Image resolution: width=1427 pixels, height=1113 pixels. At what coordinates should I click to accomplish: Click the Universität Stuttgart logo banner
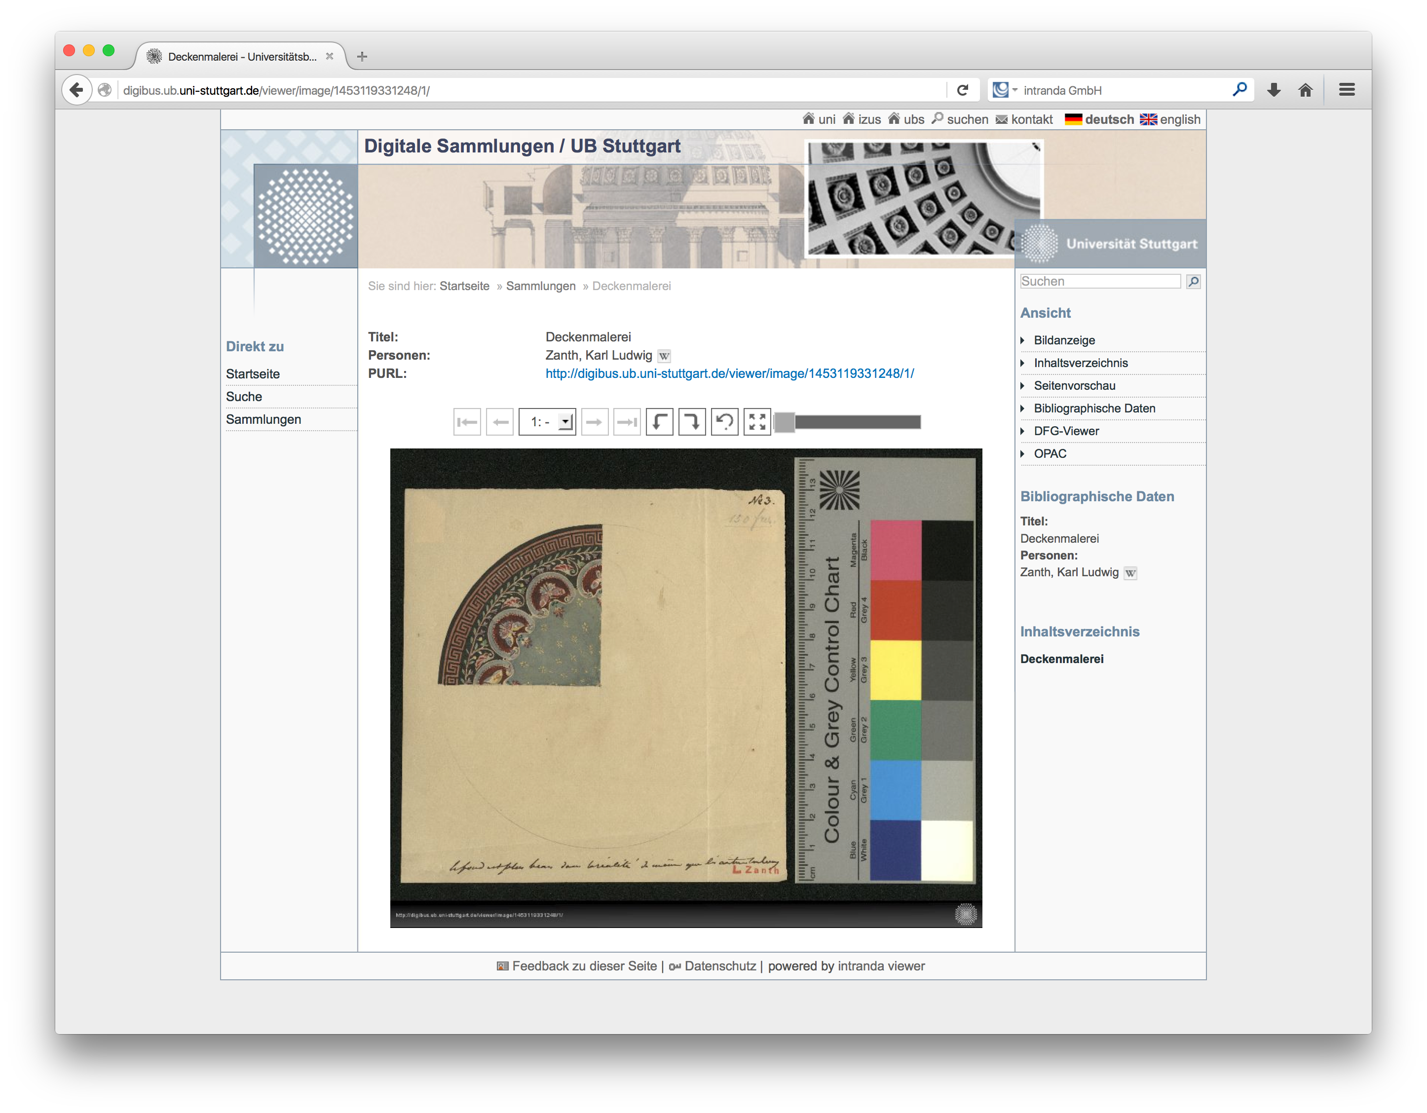(1110, 244)
